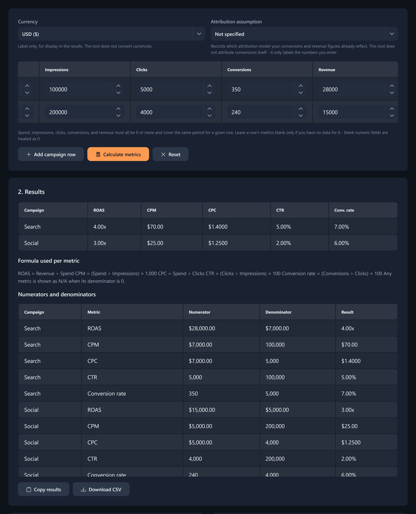Decrease the Conversions value 240
The width and height of the screenshot is (416, 514).
(301, 115)
